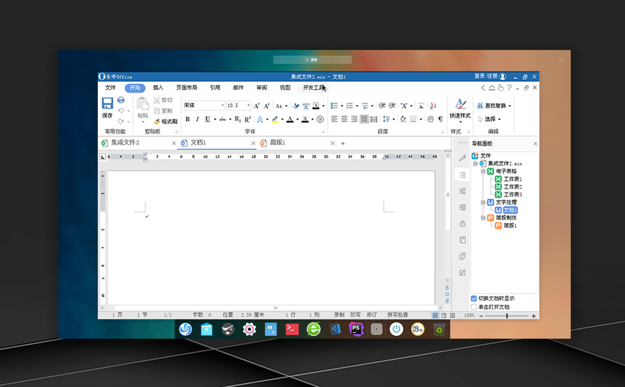
Task: Toggle 拼写检查 spell check in status bar
Action: point(397,315)
